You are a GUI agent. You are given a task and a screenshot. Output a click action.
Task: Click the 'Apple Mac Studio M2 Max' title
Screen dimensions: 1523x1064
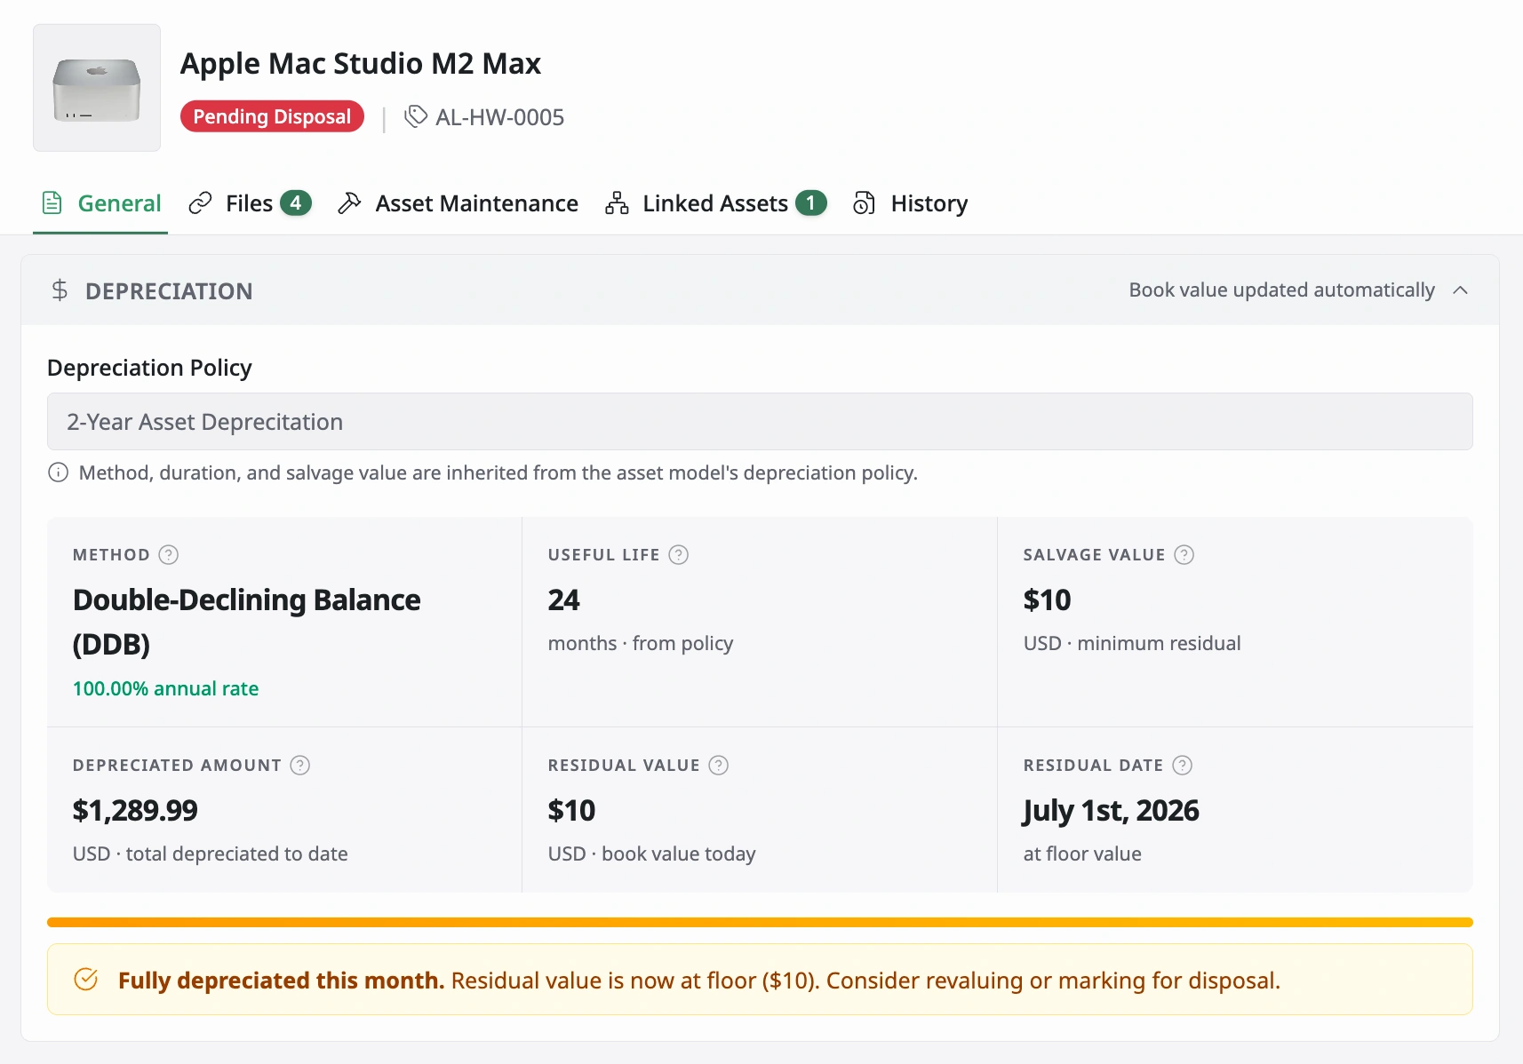pyautogui.click(x=361, y=63)
